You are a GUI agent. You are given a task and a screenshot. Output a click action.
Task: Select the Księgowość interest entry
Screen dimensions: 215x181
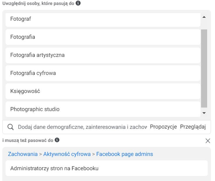103,91
